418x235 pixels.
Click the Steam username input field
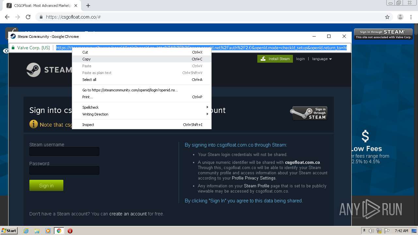pos(64,151)
